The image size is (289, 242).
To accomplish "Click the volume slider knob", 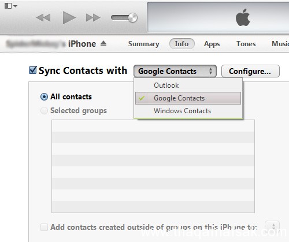I will tap(132, 18).
